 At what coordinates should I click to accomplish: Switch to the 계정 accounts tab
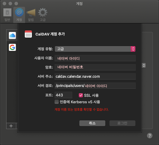pyautogui.click(x=19, y=15)
